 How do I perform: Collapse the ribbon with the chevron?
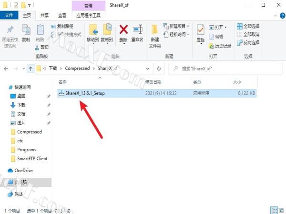[275, 16]
